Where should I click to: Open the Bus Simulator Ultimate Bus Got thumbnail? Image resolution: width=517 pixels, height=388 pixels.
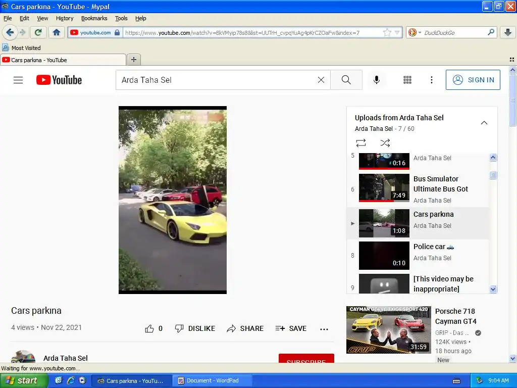pyautogui.click(x=384, y=188)
